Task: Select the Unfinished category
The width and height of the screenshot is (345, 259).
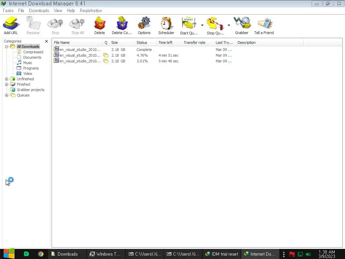Action: [25, 79]
